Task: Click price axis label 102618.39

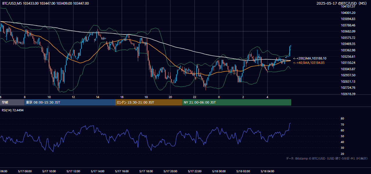Action: [348, 94]
